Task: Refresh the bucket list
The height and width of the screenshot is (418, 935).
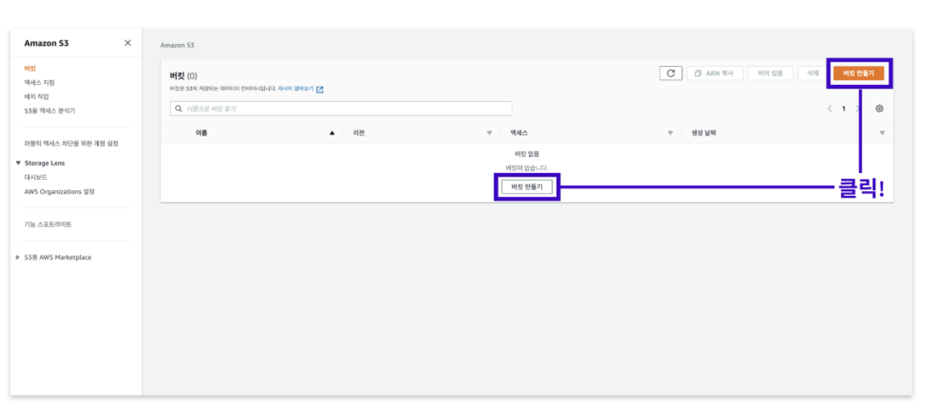Action: tap(670, 73)
